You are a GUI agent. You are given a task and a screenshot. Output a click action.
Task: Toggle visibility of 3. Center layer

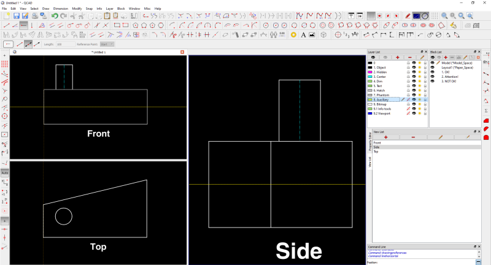point(414,77)
